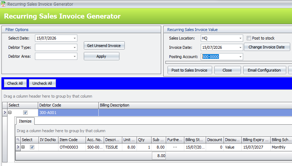Click the row indicator arrow for 300-A001
This screenshot has width=292, height=166.
pos(5,113)
